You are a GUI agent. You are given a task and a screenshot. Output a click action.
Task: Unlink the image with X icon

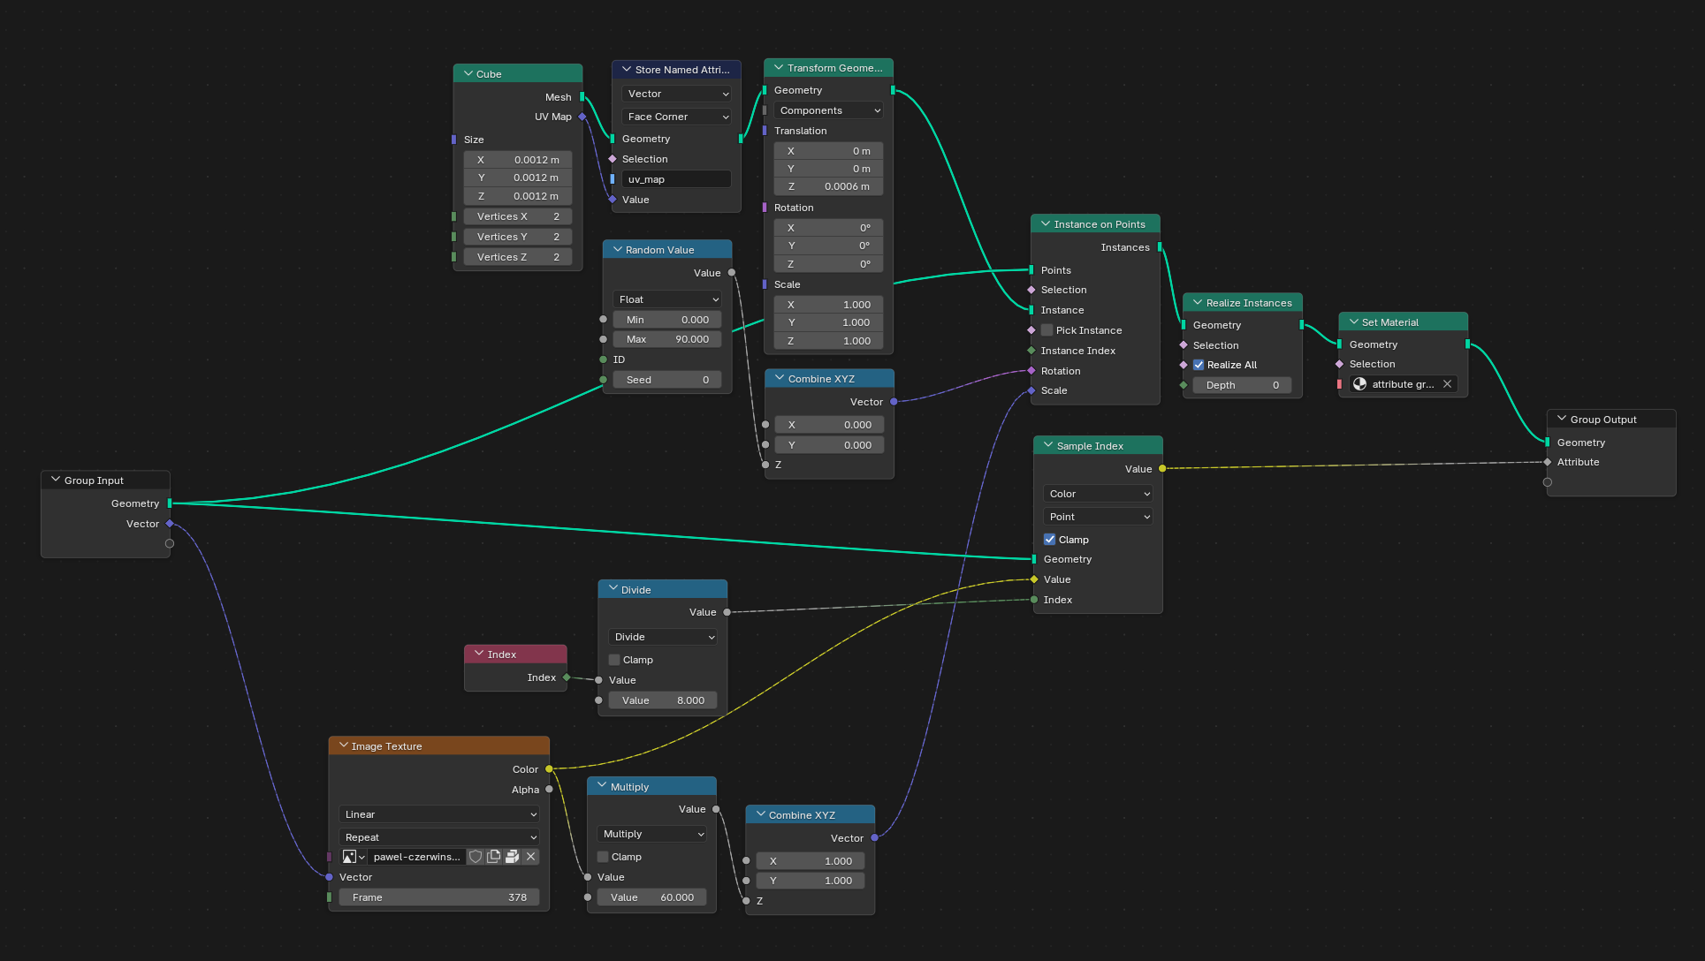click(x=530, y=857)
